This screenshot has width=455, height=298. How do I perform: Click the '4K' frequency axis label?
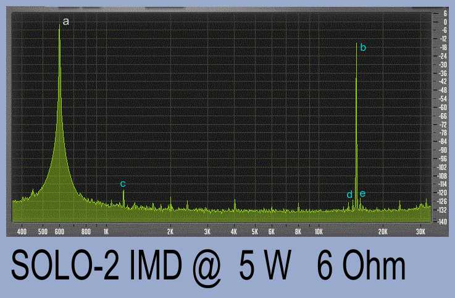(x=234, y=232)
